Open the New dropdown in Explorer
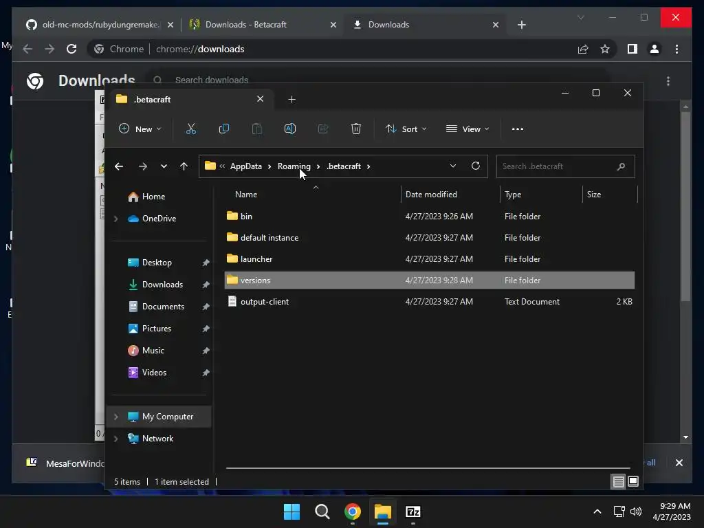Viewport: 704px width, 528px height. (140, 129)
